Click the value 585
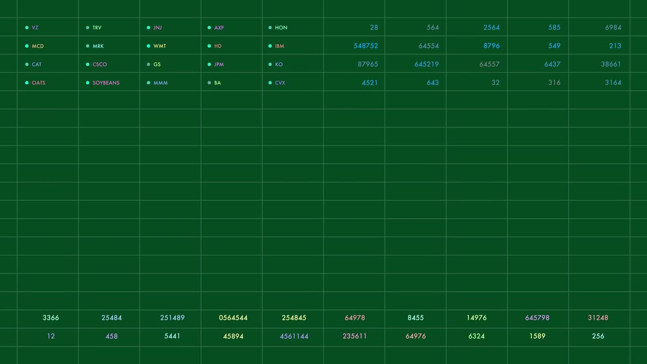647x364 pixels. pos(554,27)
